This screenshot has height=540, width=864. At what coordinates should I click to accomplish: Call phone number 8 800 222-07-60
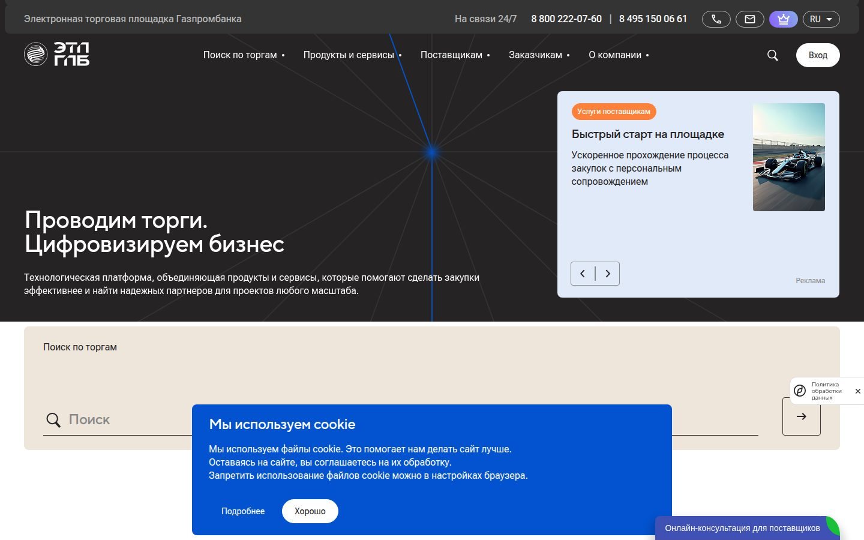pos(566,19)
